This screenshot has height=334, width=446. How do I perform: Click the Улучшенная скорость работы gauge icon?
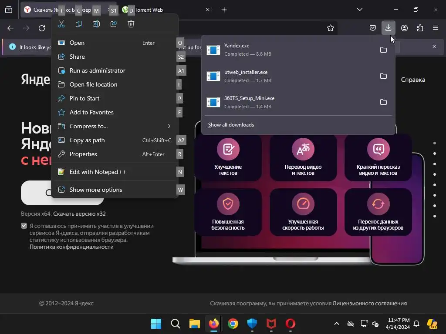(303, 204)
